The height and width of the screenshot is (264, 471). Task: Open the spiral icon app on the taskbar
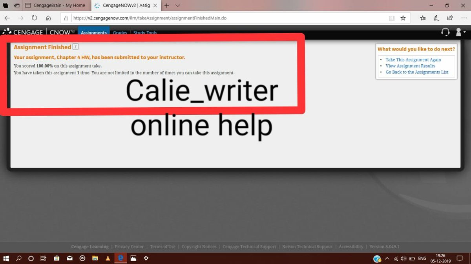point(82,259)
